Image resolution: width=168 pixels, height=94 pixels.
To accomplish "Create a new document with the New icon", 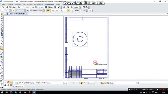I will click(3, 7).
